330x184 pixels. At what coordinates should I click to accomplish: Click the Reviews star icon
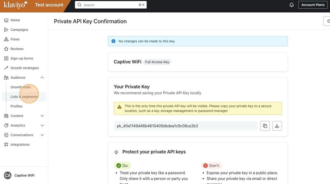(x=6, y=49)
